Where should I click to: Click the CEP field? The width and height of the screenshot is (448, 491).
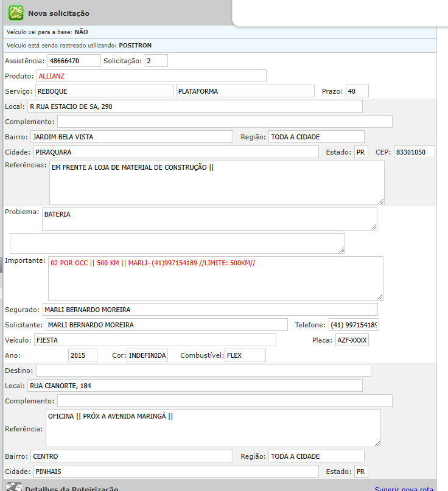coord(414,152)
